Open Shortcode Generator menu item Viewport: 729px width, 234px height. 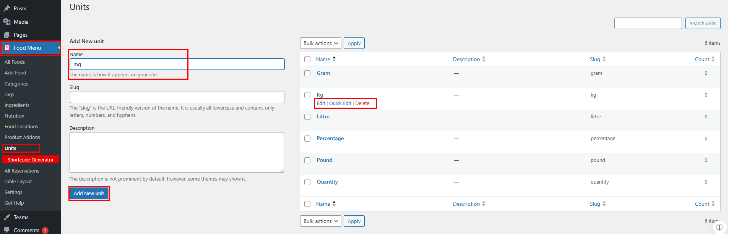click(x=31, y=160)
